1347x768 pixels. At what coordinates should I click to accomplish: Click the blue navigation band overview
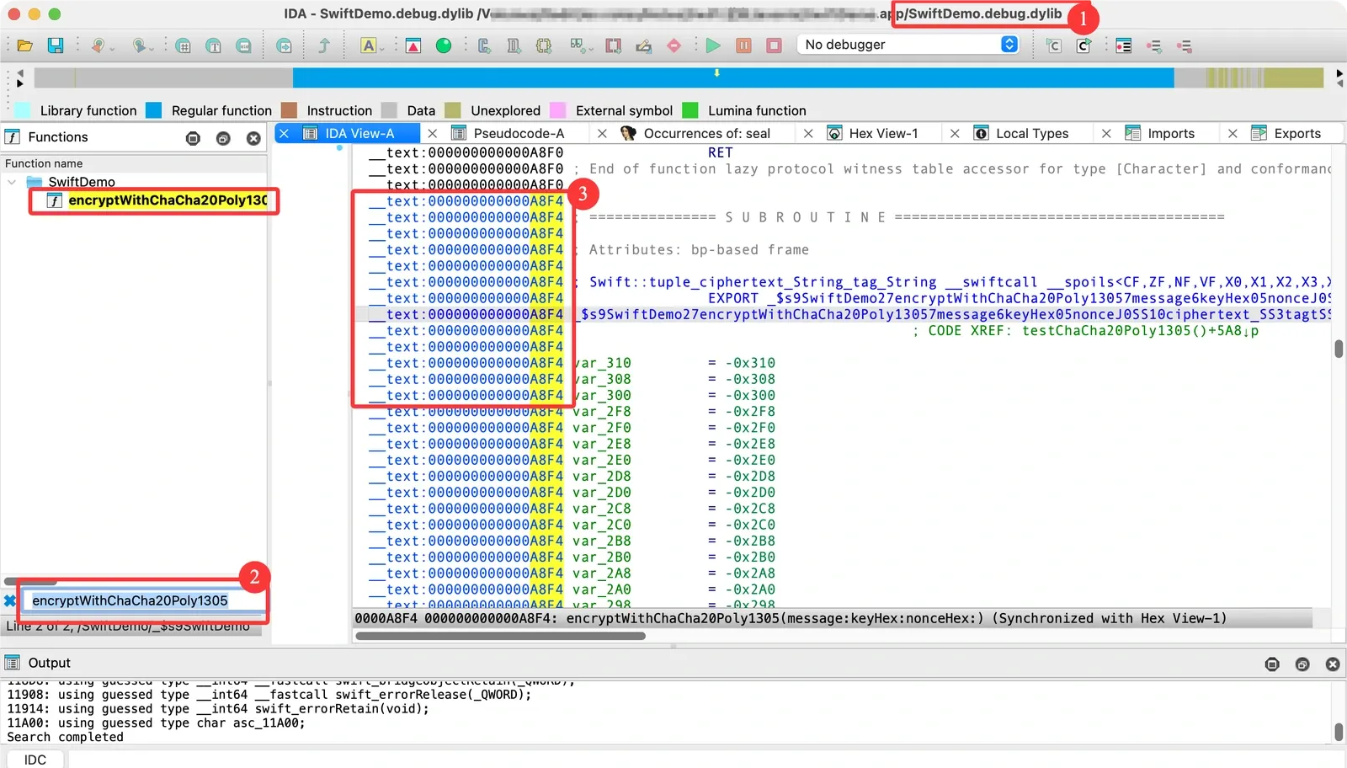[x=732, y=77]
